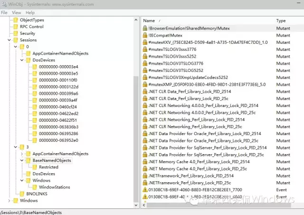Click the Security folder icon
304x215 pixels.
click(16, 33)
